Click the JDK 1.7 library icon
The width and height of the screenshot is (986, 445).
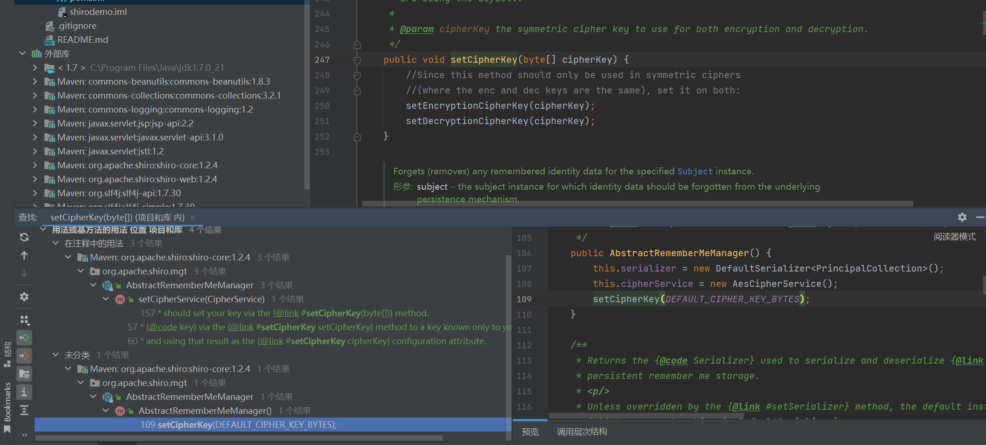(49, 68)
